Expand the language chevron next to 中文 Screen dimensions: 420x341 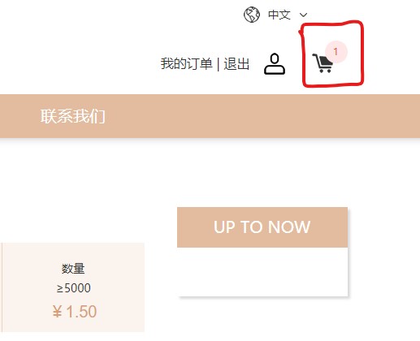click(303, 15)
